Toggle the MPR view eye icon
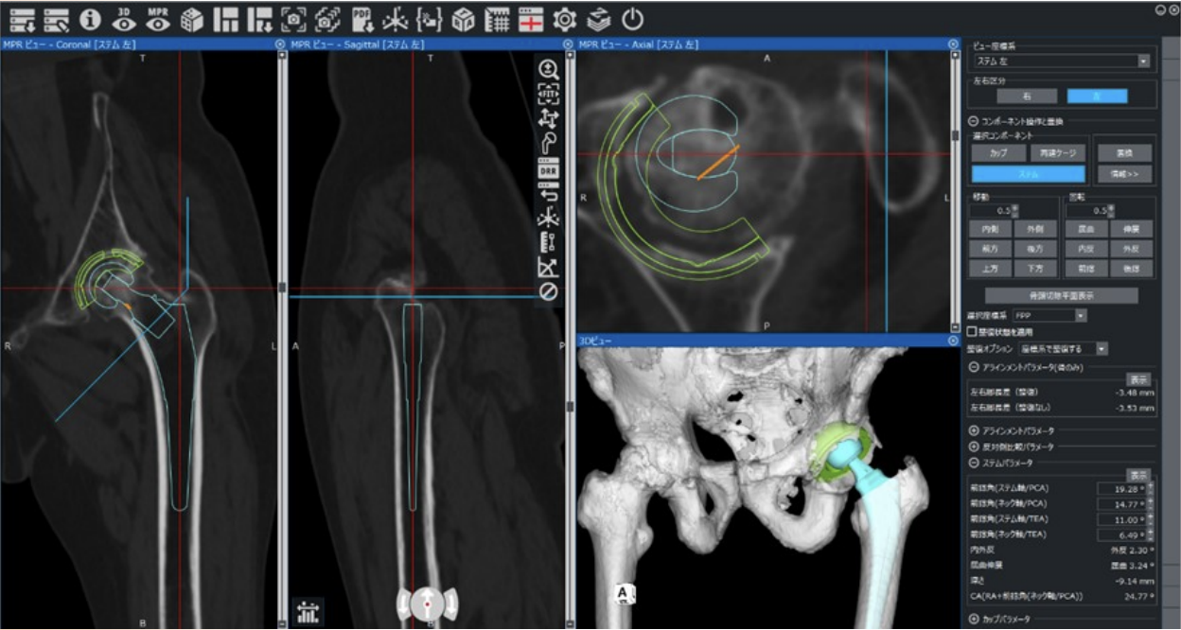 coord(158,19)
